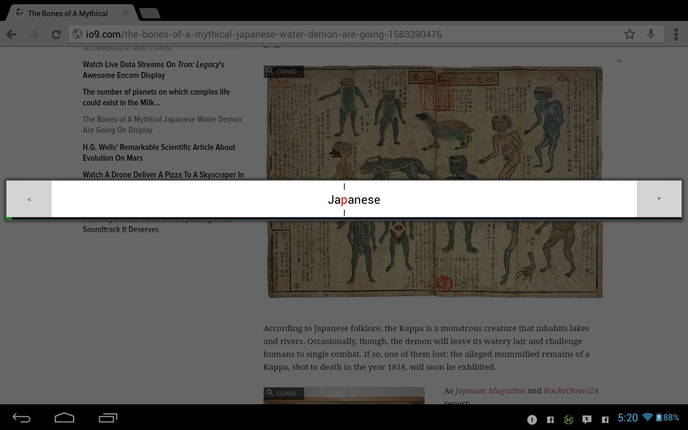Screen dimensions: 688x430
Task: Follow the Japaaan Magazine link
Action: point(489,391)
